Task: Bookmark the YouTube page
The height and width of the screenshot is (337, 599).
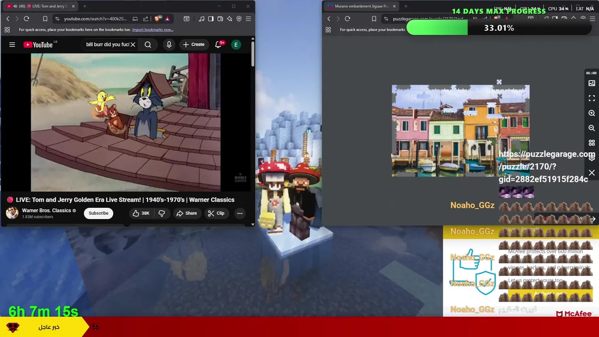Action: [45, 19]
